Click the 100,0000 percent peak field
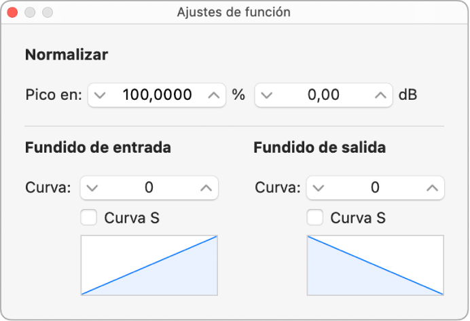This screenshot has height=321, width=470. [156, 95]
